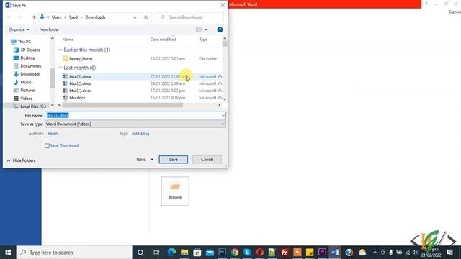Screen dimensions: 461x259
Task: Click the Save button
Action: (173, 160)
